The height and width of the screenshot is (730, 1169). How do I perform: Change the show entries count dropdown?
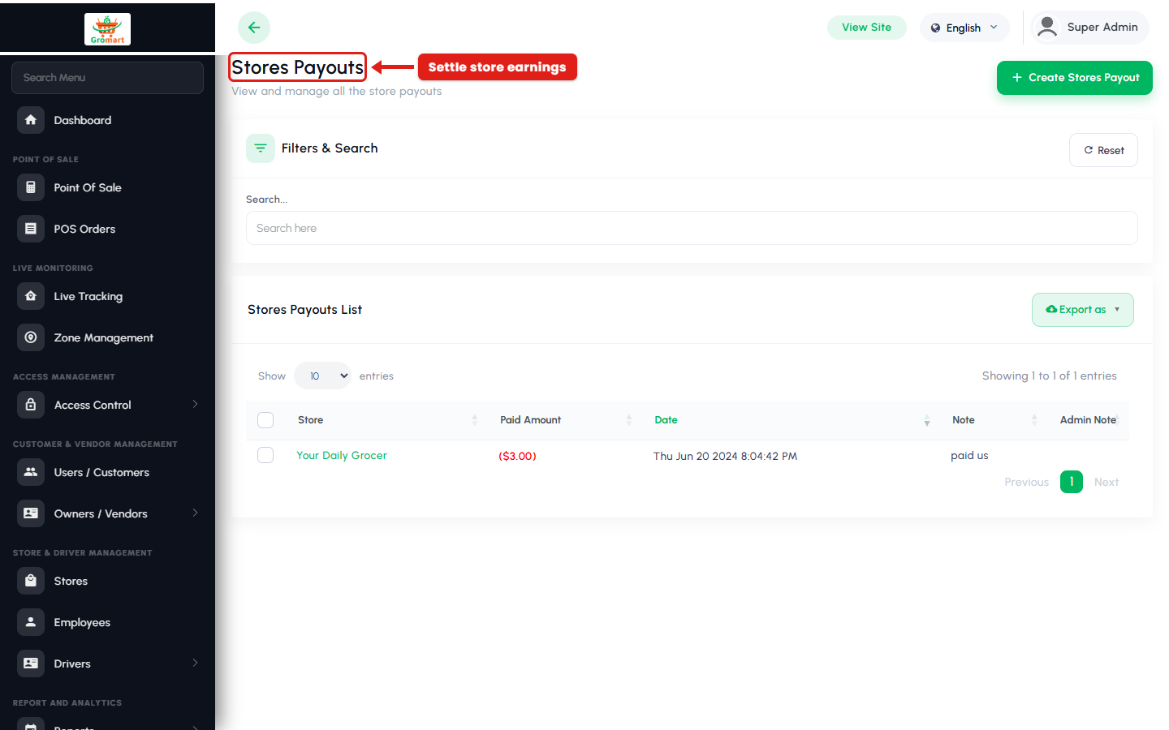[x=322, y=376]
